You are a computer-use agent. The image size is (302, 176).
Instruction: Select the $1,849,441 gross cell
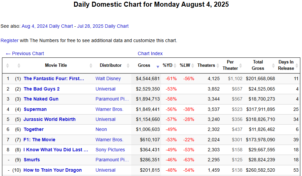(x=148, y=109)
